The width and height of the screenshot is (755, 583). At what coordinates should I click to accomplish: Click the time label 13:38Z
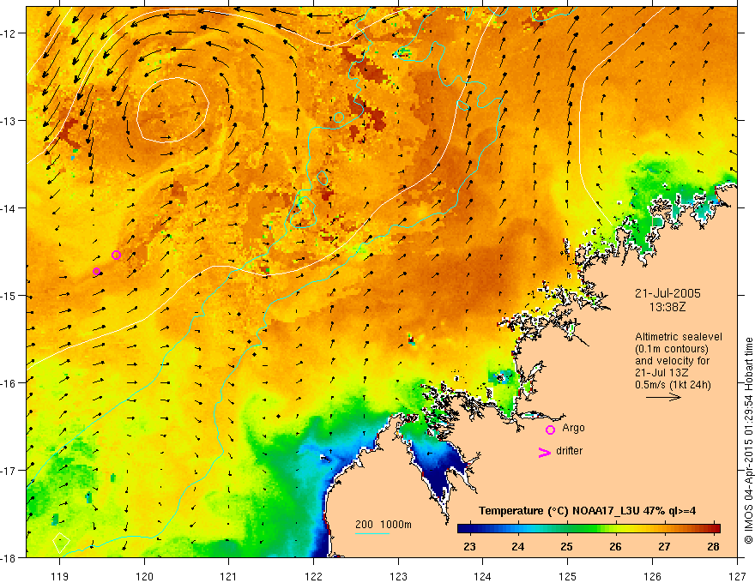tap(667, 307)
